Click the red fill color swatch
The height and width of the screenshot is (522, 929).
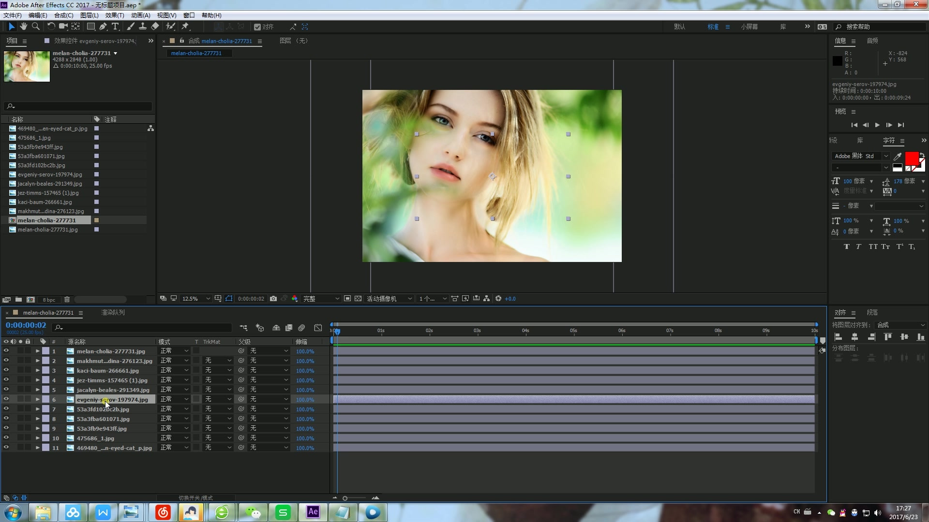pyautogui.click(x=912, y=158)
